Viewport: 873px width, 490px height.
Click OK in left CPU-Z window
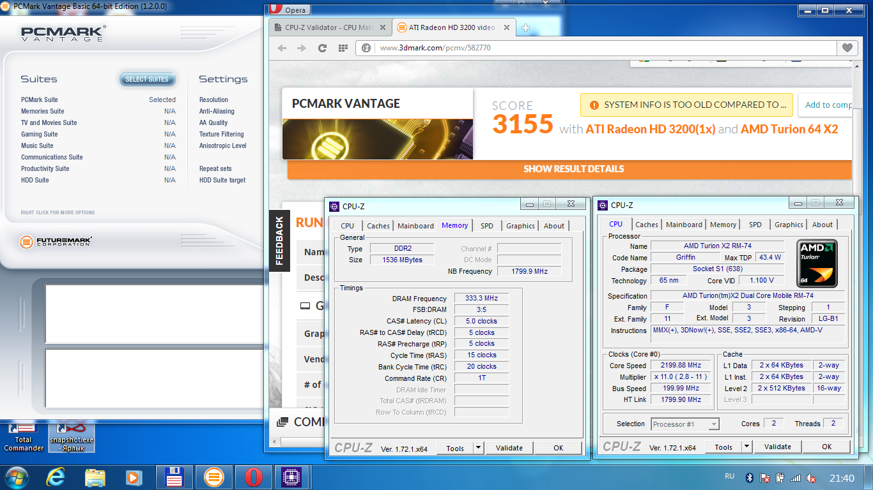559,448
